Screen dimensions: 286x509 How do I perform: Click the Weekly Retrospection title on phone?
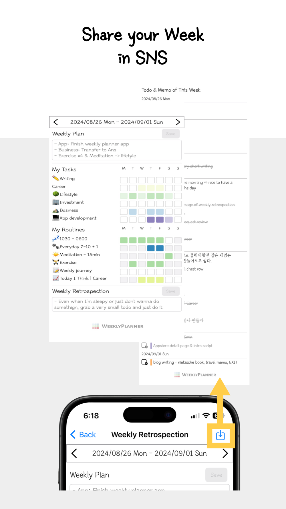point(150,435)
